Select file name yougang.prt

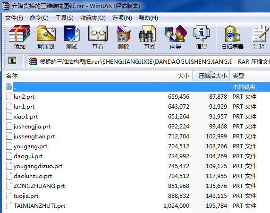pos(30,146)
